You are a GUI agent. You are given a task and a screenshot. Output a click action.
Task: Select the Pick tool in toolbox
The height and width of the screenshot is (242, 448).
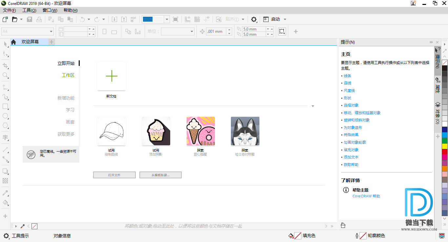(x=5, y=44)
